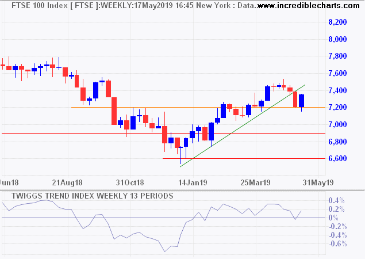Image resolution: width=365 pixels, height=259 pixels.
Task: Select the 8,000 price axis label
Action: click(337, 39)
